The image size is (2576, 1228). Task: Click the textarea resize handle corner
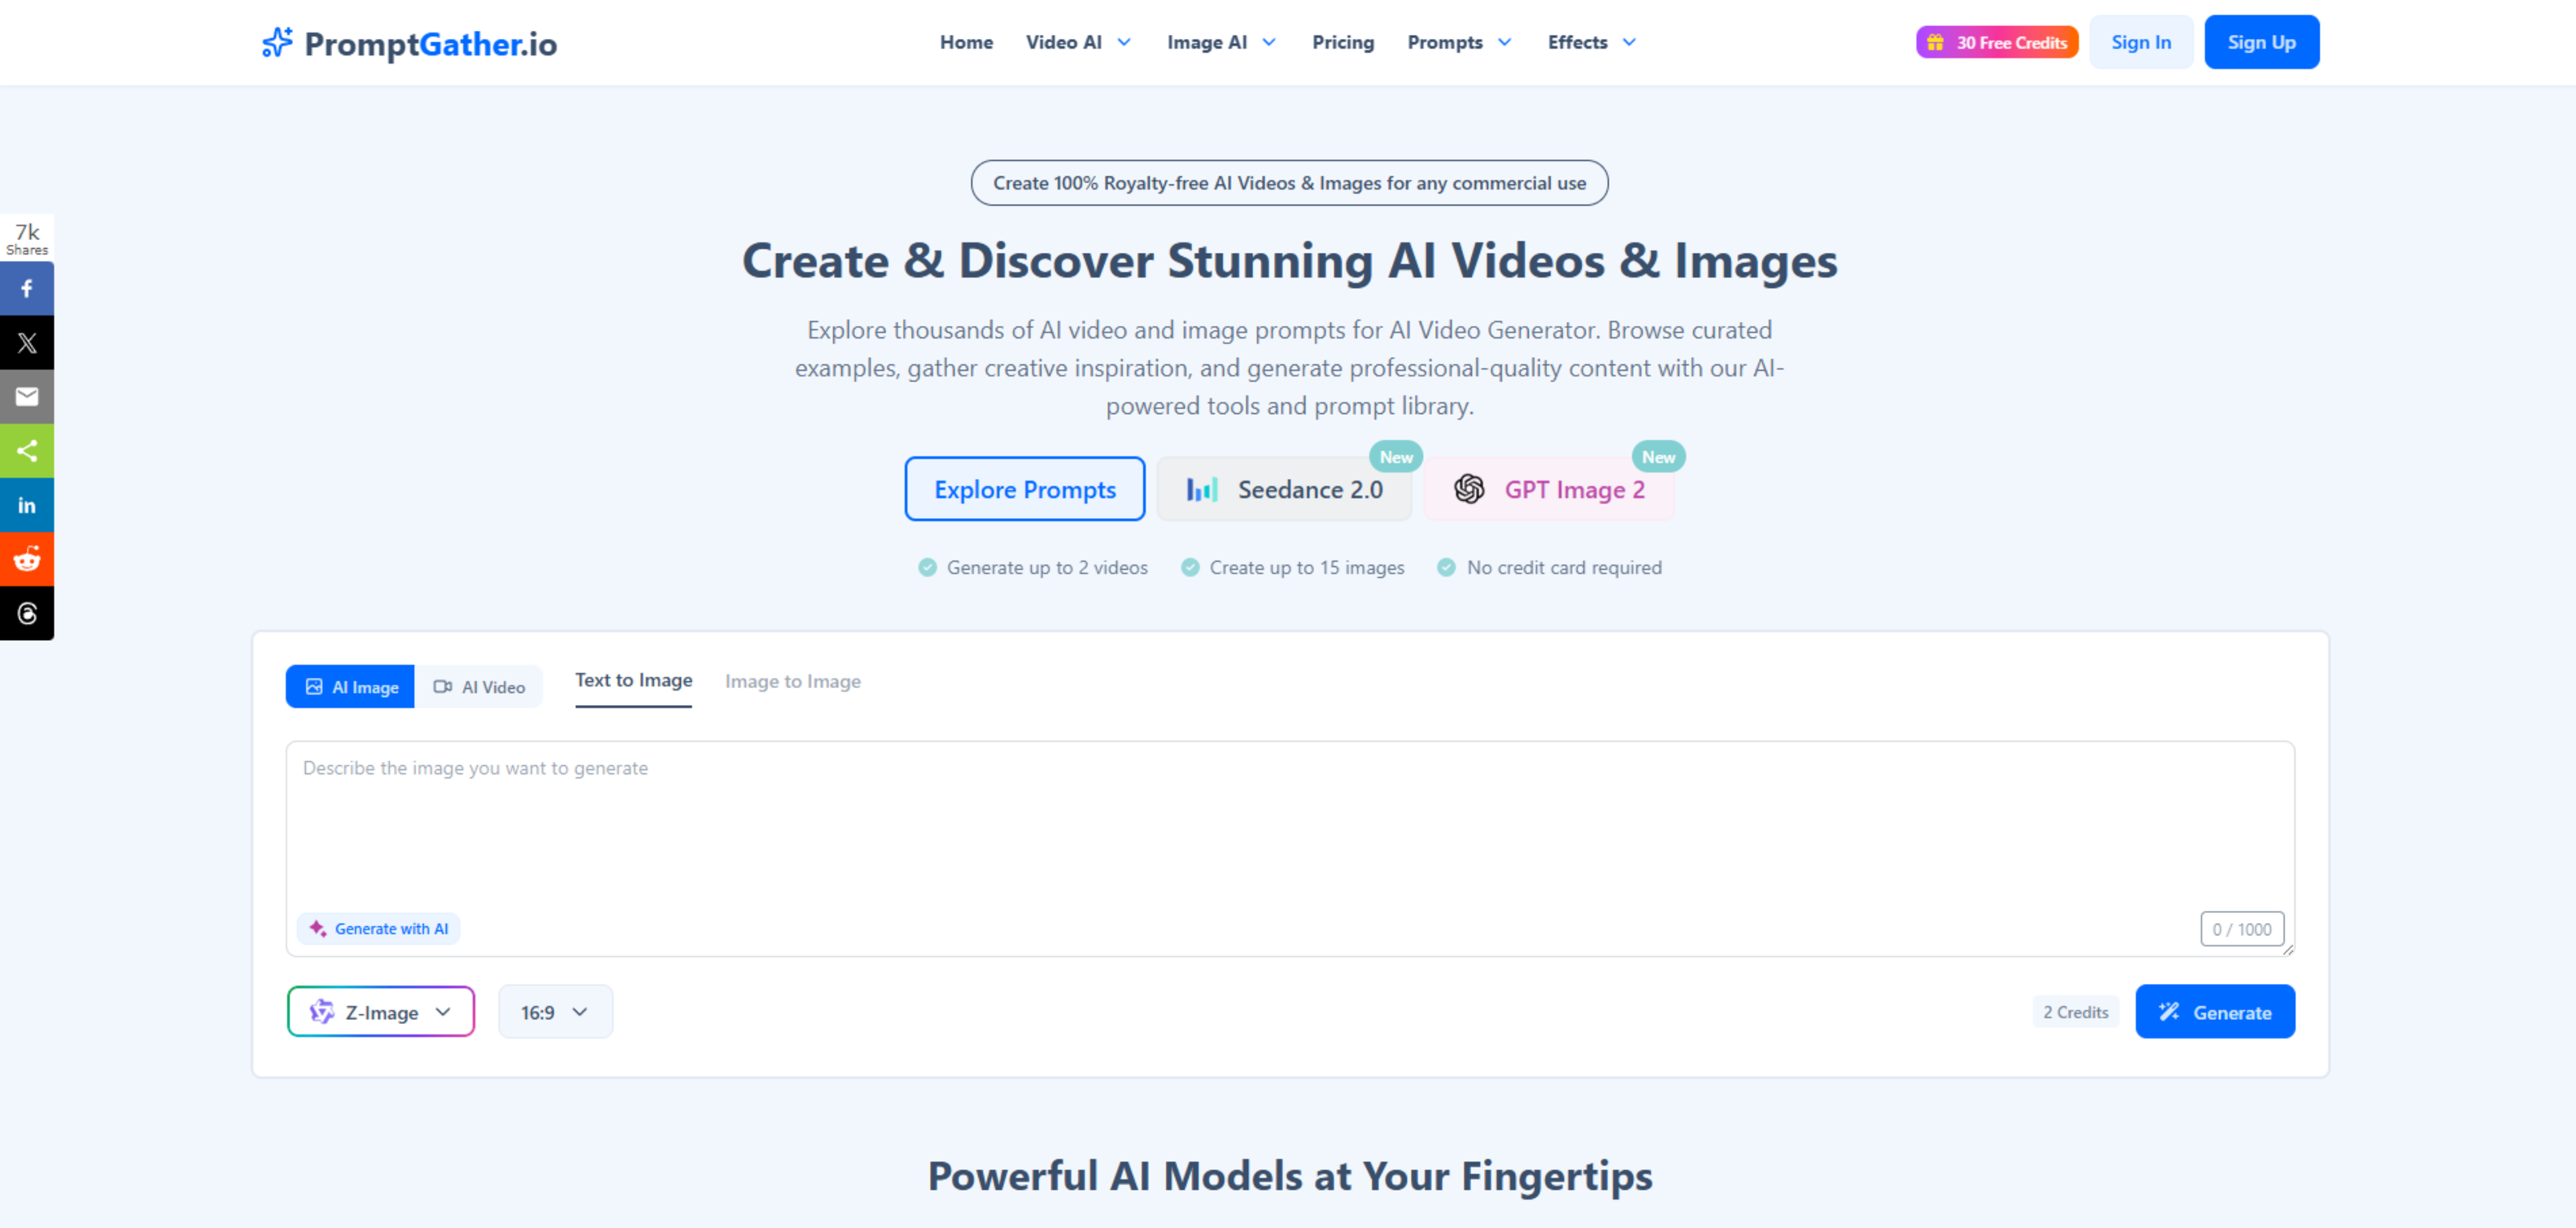point(2288,950)
